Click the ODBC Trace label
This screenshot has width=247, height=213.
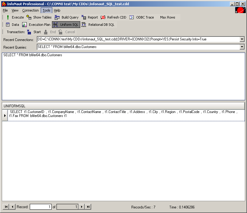tap(145, 17)
